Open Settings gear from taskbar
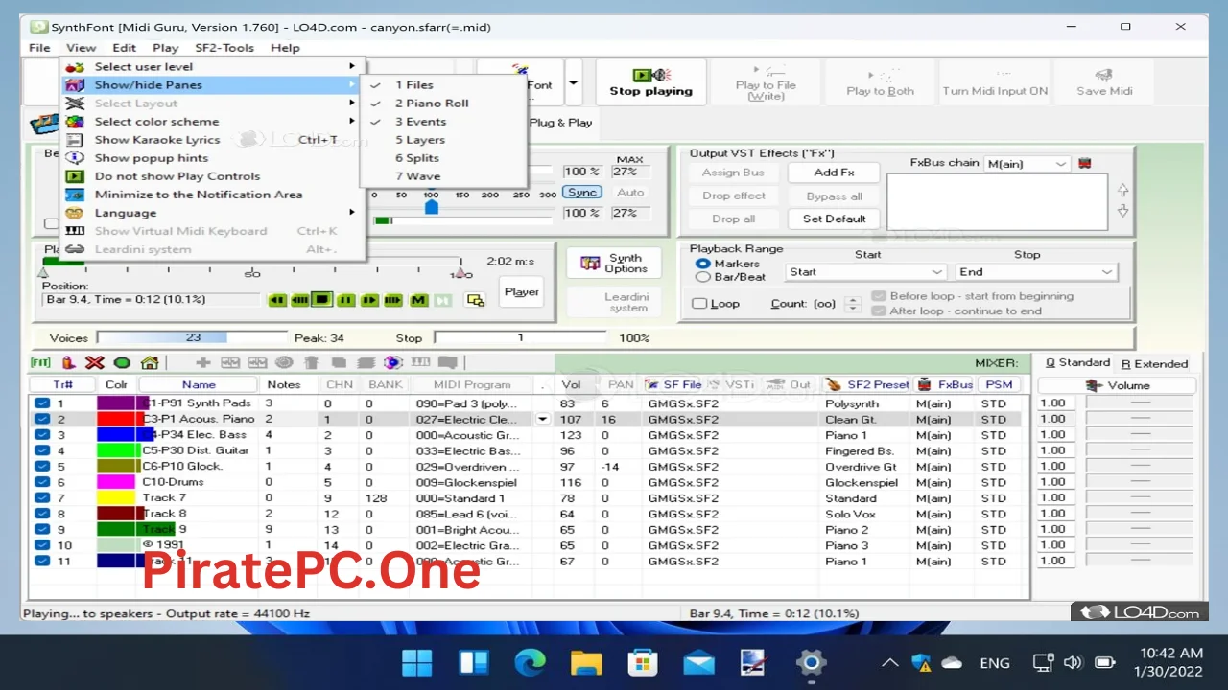The image size is (1228, 690). coord(811,662)
